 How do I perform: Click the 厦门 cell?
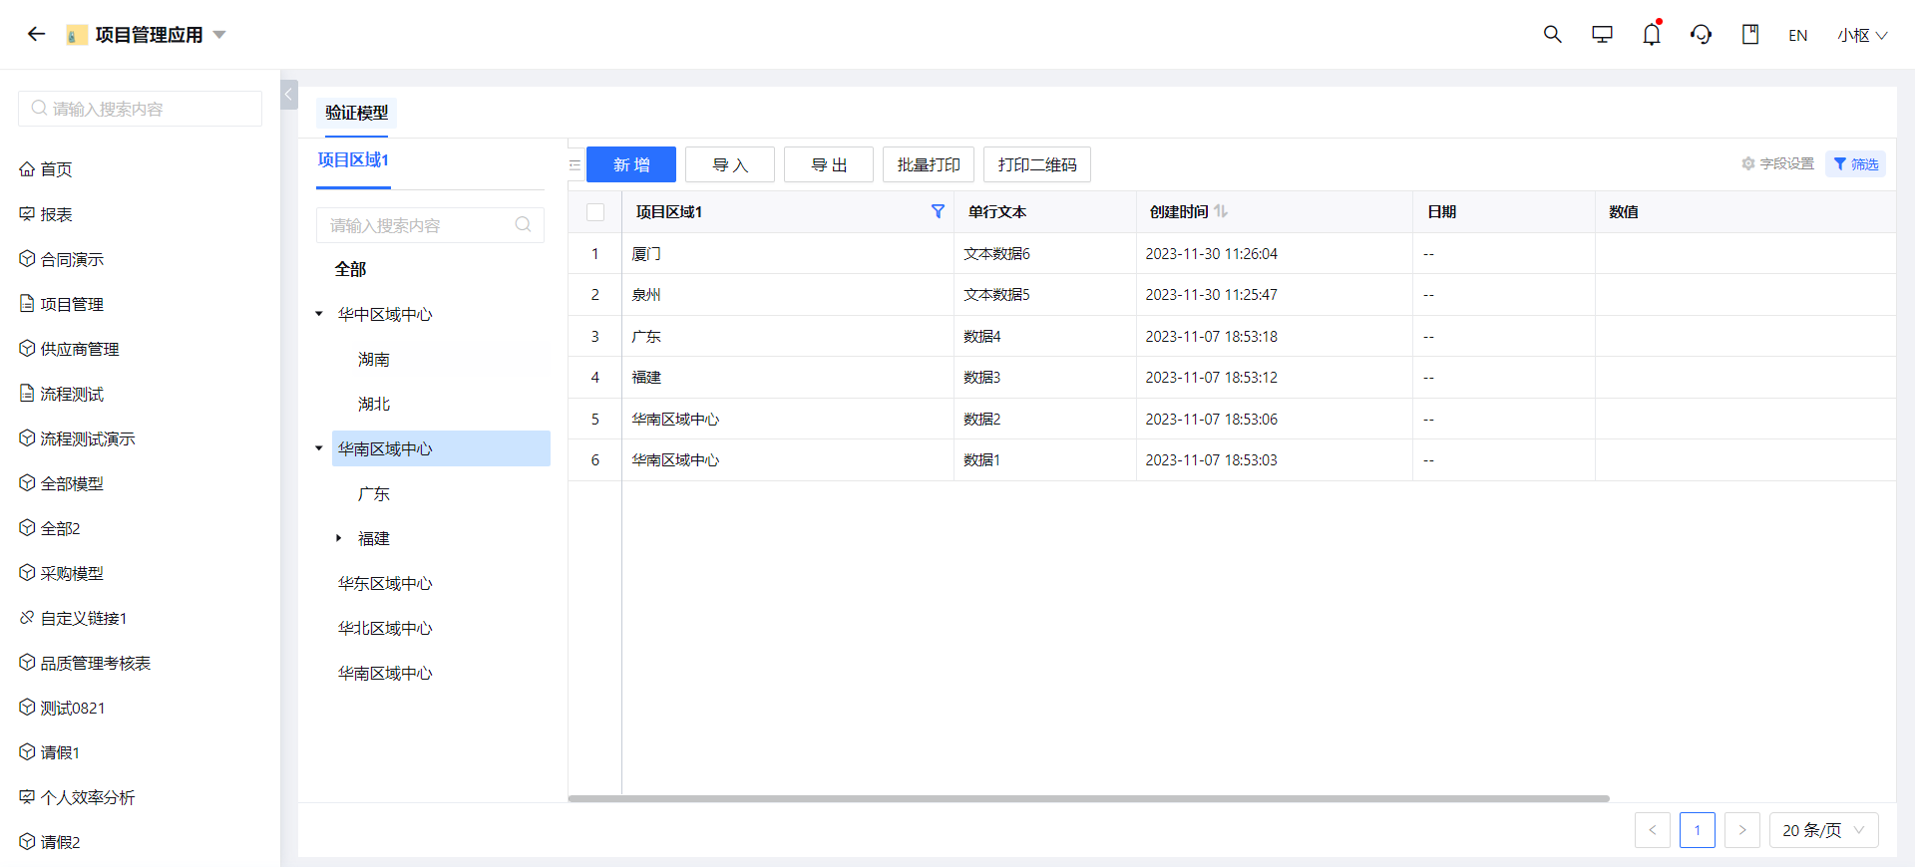tap(788, 254)
